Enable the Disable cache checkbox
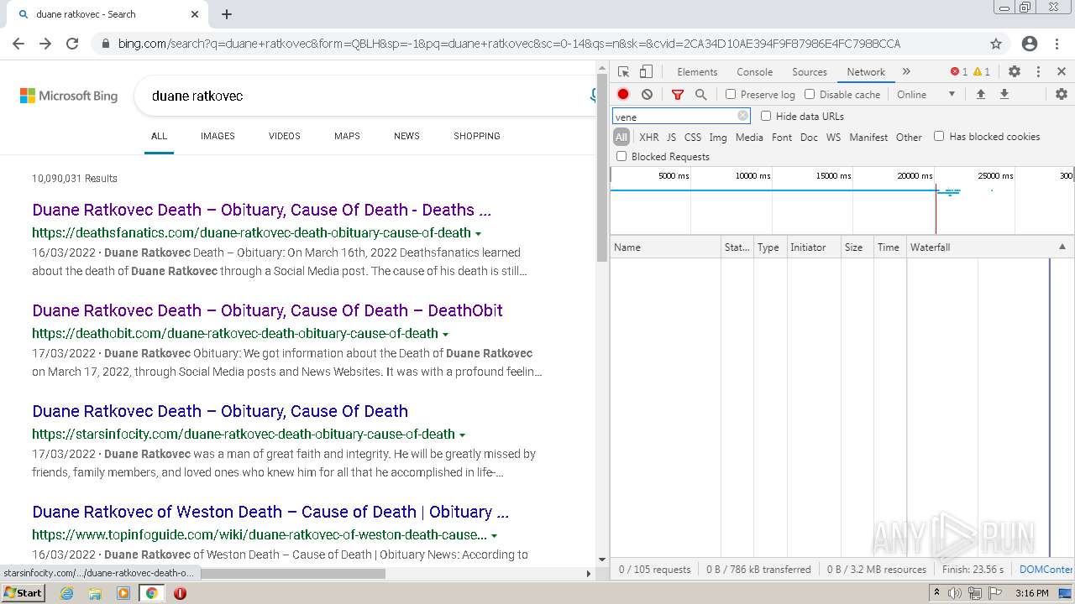Image resolution: width=1075 pixels, height=604 pixels. [x=810, y=94]
